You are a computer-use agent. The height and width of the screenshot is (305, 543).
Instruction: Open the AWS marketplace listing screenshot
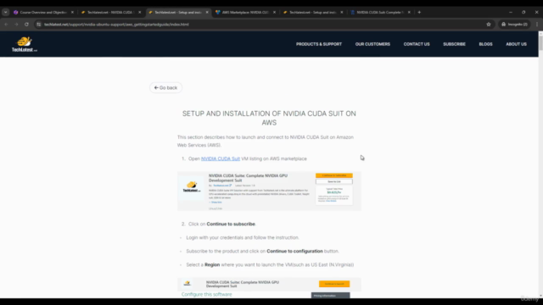pyautogui.click(x=269, y=191)
